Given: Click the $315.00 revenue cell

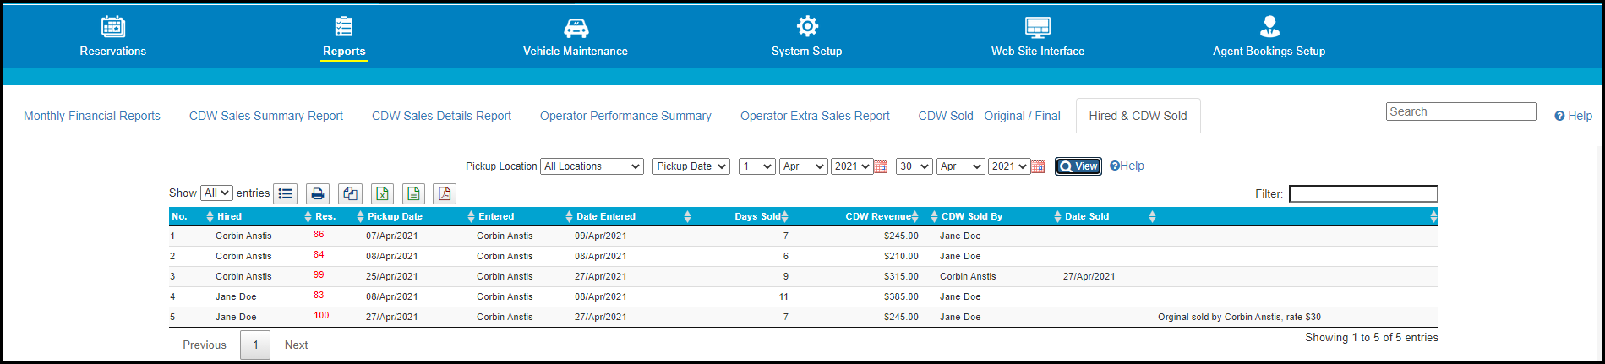Looking at the screenshot, I should pos(901,276).
